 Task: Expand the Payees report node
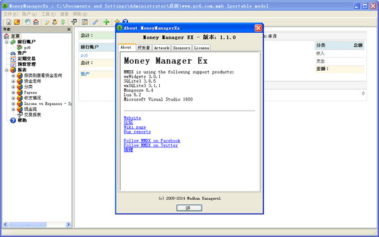point(13,92)
